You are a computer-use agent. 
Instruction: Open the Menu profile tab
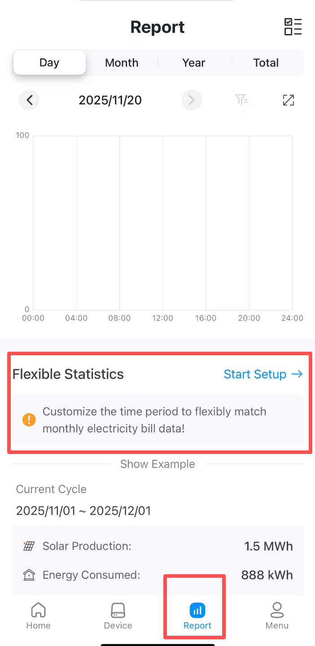point(277,615)
